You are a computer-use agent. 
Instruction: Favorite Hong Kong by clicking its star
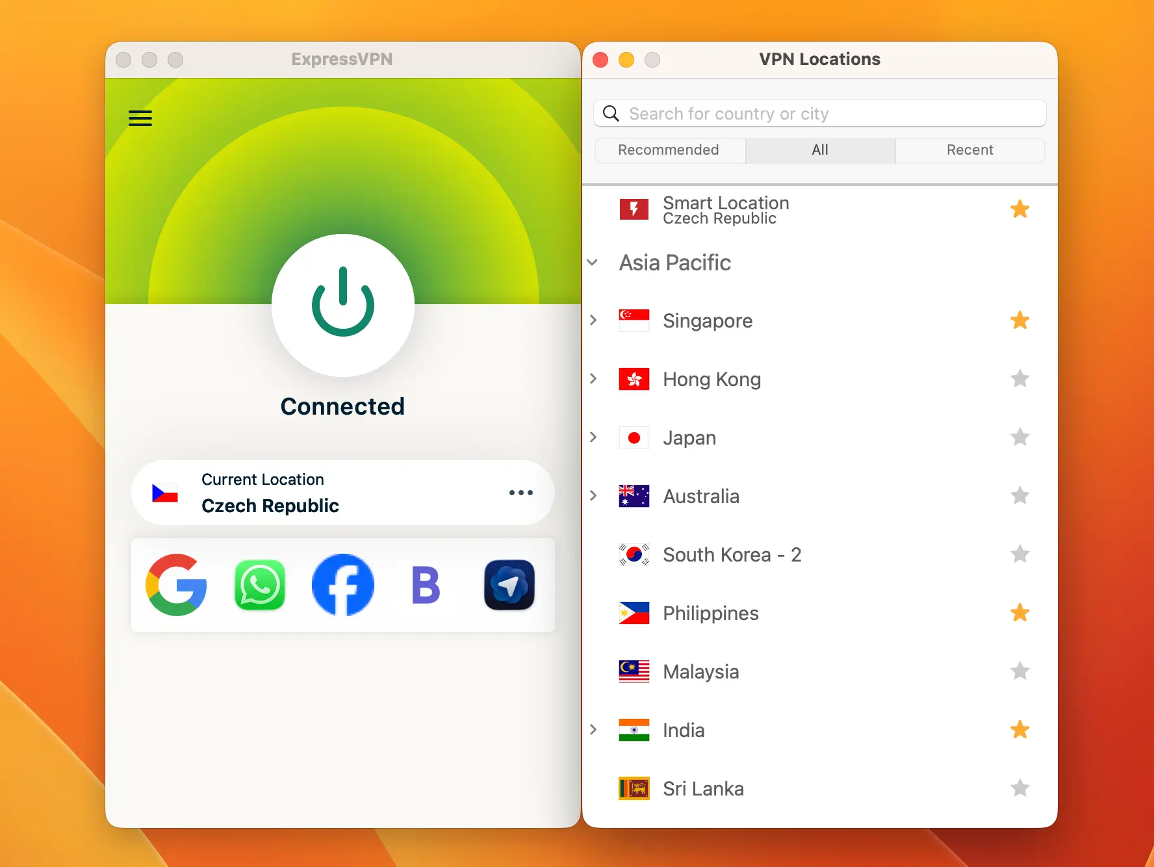click(1020, 379)
